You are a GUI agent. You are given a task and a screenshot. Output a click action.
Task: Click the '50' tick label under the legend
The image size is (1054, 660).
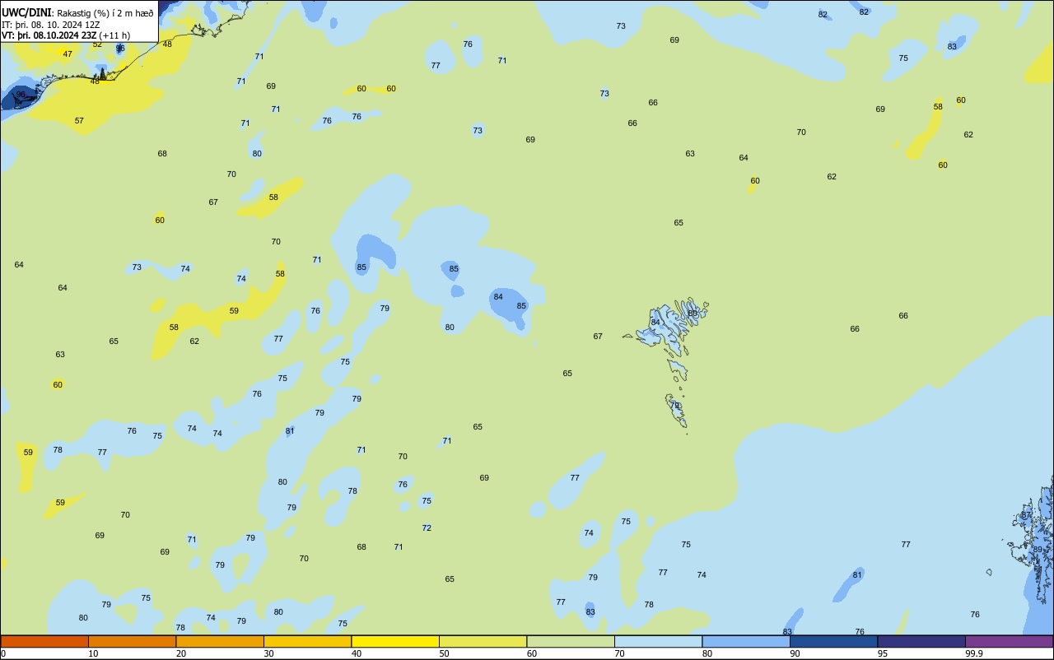(444, 653)
